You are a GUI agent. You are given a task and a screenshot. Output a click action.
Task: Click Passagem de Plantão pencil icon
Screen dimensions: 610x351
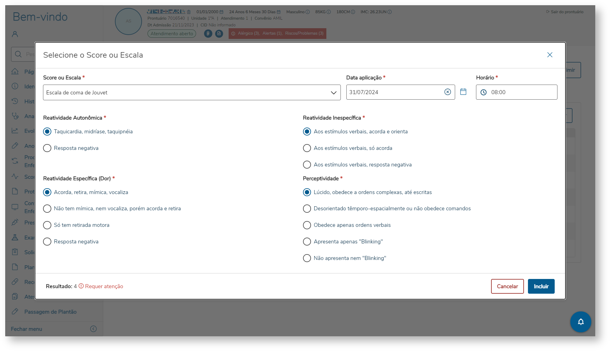coord(15,311)
